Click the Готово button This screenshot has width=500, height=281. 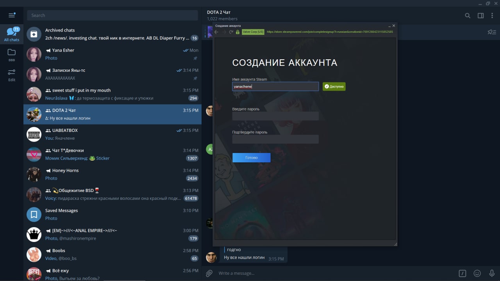point(252,158)
